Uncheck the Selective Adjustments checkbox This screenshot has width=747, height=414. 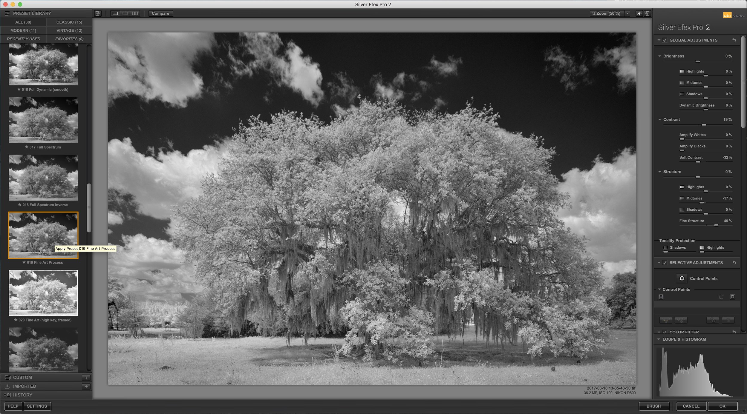665,263
